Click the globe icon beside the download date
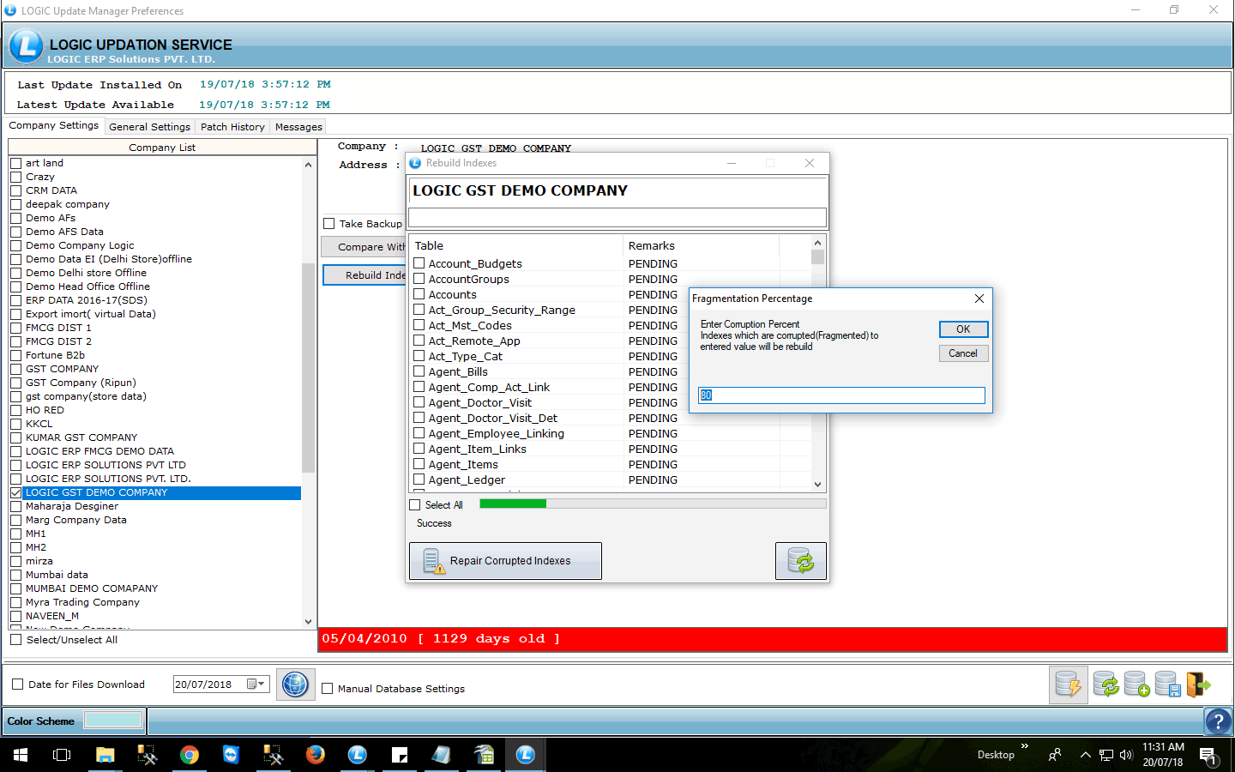This screenshot has width=1235, height=772. [295, 685]
